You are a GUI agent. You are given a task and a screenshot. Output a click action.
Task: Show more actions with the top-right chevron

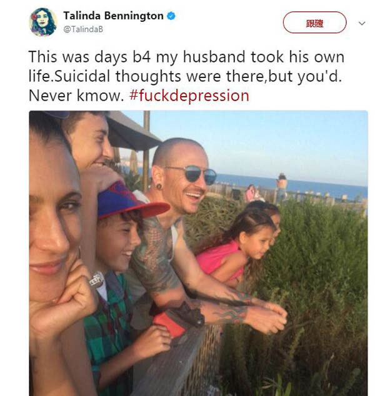[x=362, y=24]
